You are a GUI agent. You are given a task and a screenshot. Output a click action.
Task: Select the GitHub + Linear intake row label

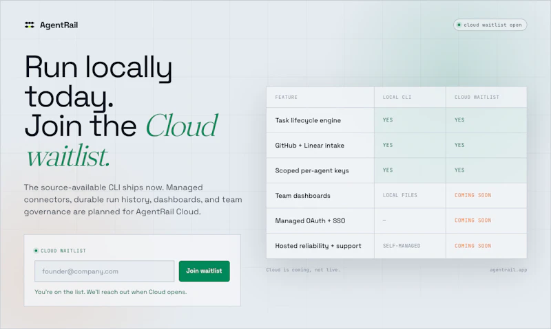[309, 146]
